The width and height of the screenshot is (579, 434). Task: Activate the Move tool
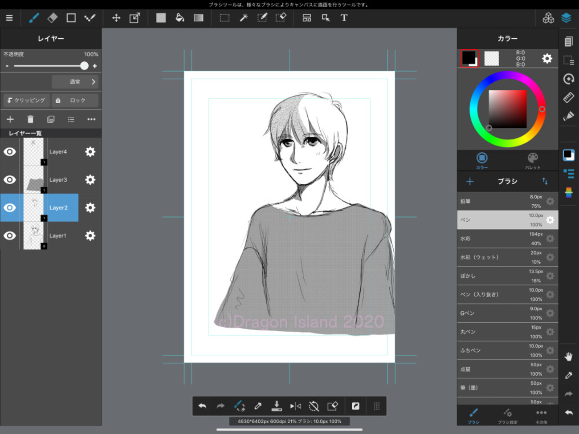[116, 18]
